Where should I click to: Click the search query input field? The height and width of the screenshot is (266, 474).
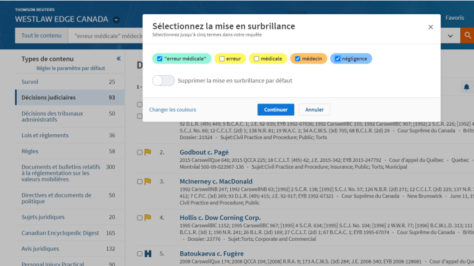(x=106, y=36)
